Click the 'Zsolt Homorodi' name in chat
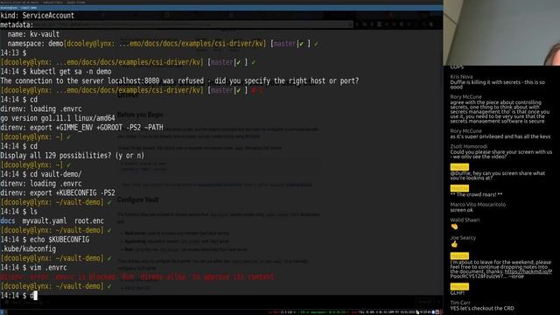This screenshot has width=560, height=315. (x=469, y=146)
